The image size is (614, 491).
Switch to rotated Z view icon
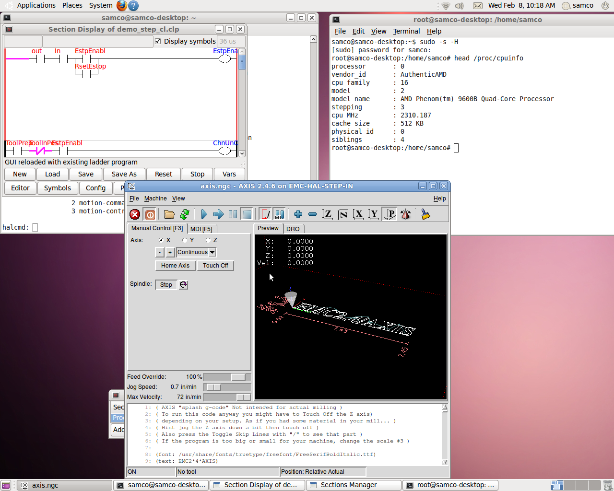[x=343, y=214]
